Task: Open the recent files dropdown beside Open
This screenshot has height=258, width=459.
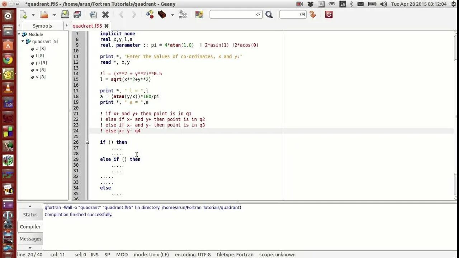Action: [x=54, y=14]
